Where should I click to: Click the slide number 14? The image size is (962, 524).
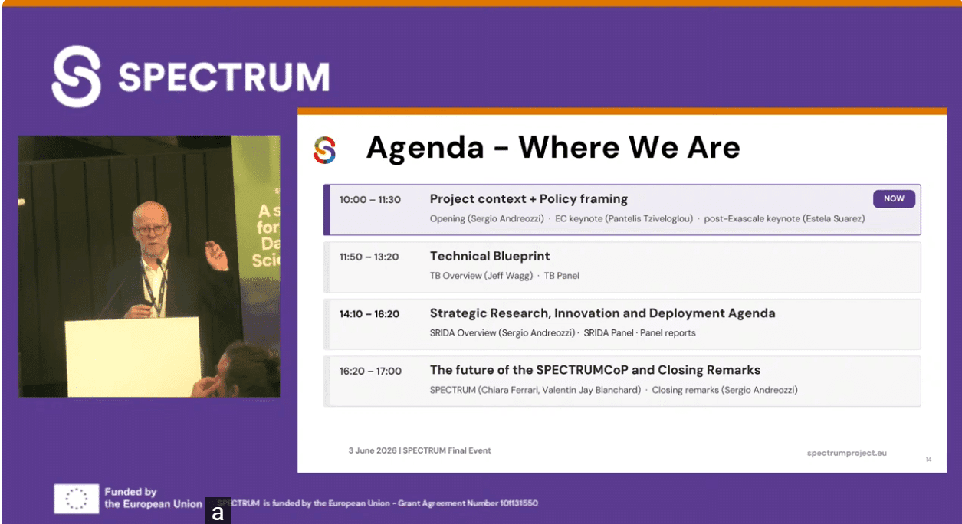(x=928, y=460)
